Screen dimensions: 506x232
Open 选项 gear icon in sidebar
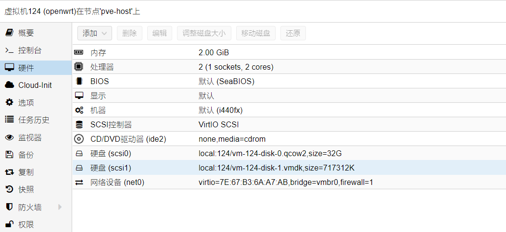[x=9, y=102]
